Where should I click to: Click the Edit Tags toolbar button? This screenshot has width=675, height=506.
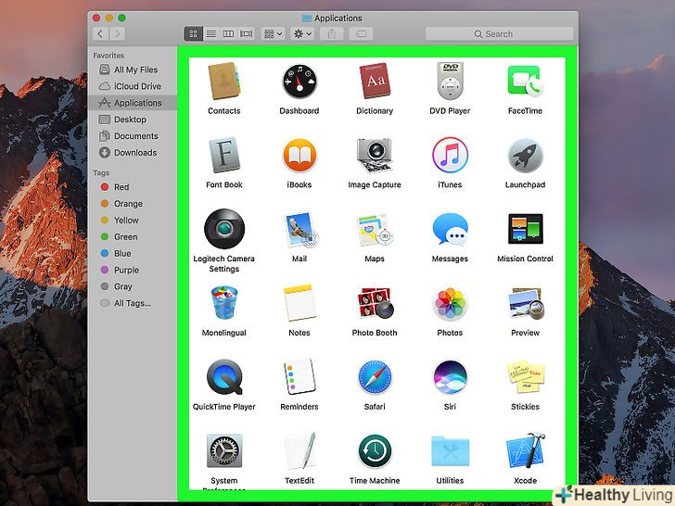(361, 33)
